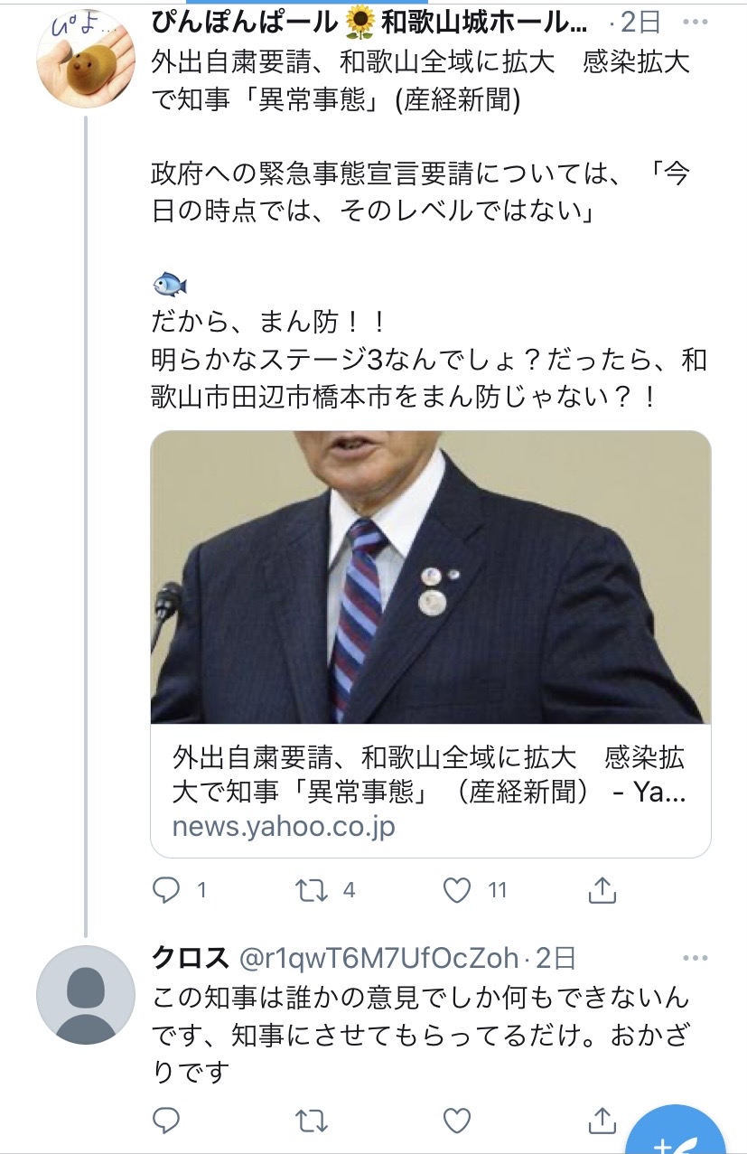Open more options for クロス reply
Viewport: 747px width, 1154px height.
tap(696, 958)
